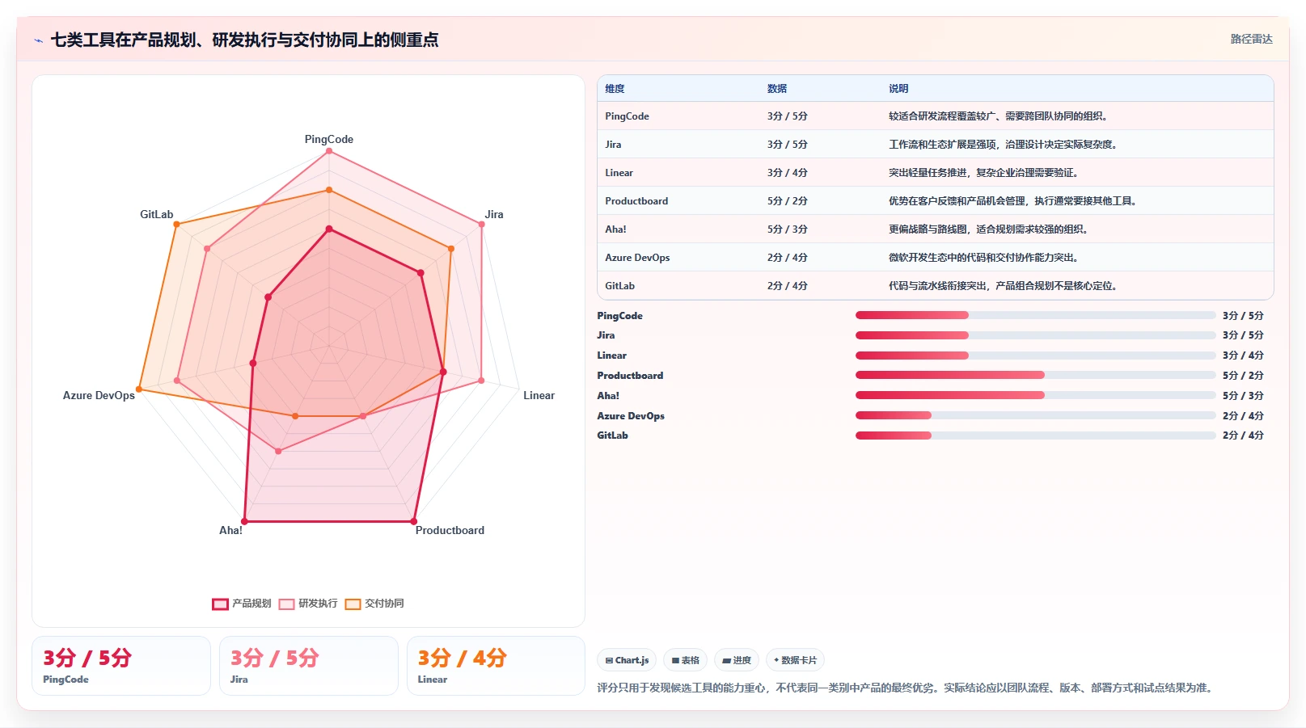The width and height of the screenshot is (1306, 728).
Task: Click the GitLab axis label on radar
Action: pos(157,214)
